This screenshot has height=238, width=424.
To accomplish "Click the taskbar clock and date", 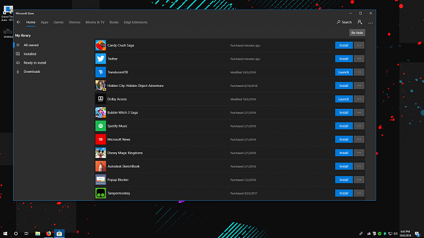I will tap(405, 233).
